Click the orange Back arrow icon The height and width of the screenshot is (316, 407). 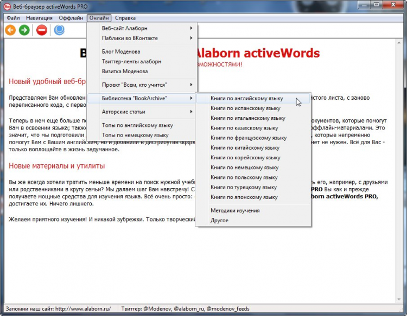pyautogui.click(x=10, y=30)
